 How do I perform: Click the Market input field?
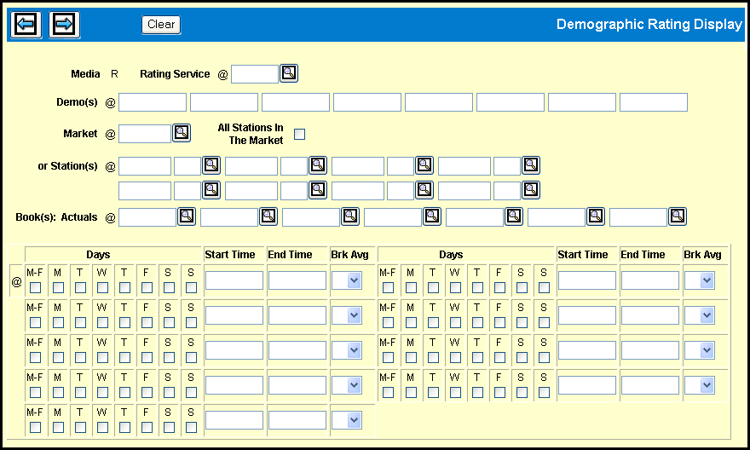click(145, 134)
